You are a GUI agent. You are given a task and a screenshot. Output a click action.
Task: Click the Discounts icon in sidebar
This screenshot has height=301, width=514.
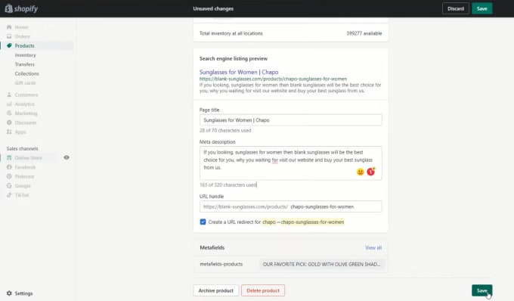coord(9,123)
